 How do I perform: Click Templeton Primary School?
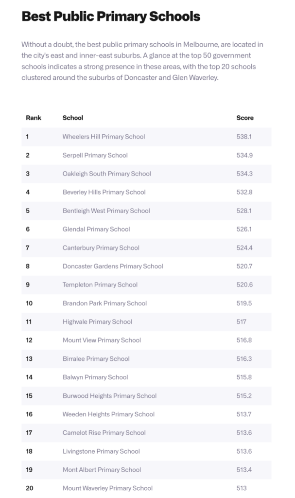click(100, 285)
